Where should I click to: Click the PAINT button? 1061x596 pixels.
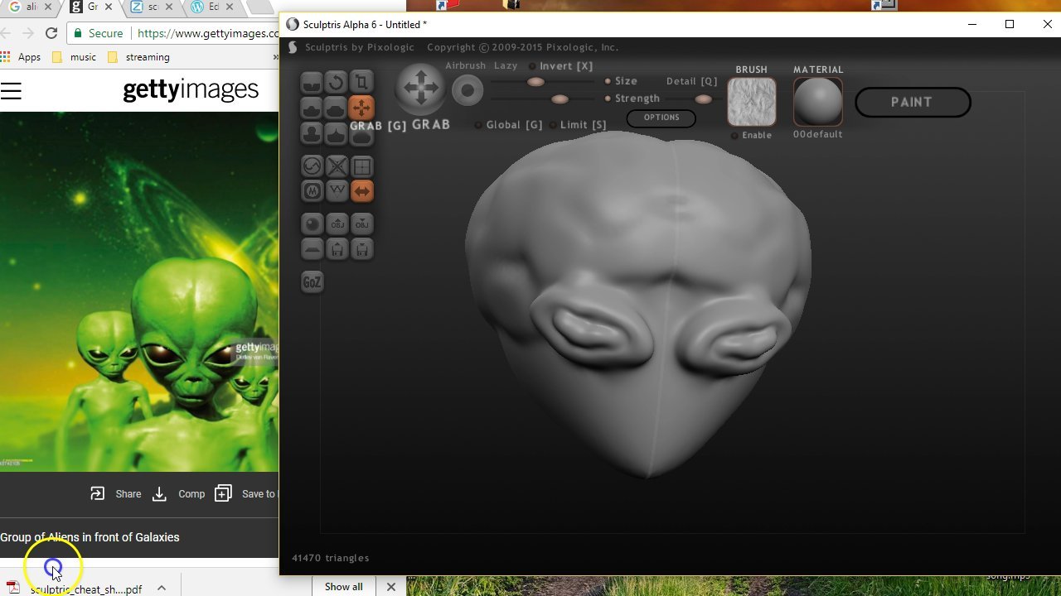913,102
